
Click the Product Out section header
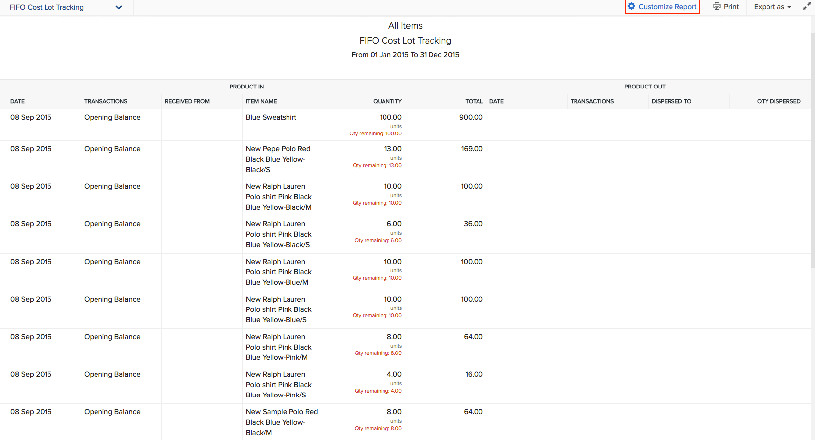(645, 87)
